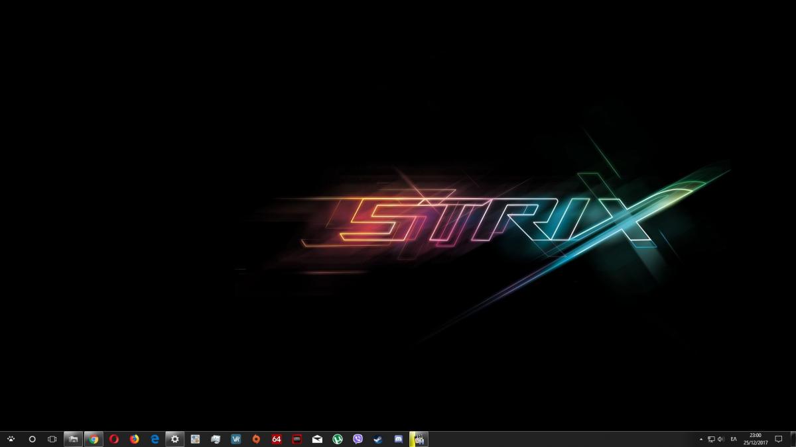Launch Viber from the taskbar
Viewport: 796px width, 447px height.
pos(358,439)
